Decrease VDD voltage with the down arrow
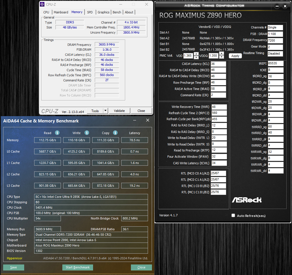 [x=196, y=57]
